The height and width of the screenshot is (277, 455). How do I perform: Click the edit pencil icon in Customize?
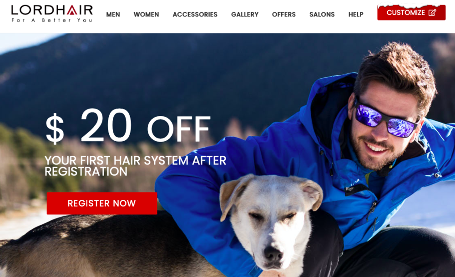[432, 12]
